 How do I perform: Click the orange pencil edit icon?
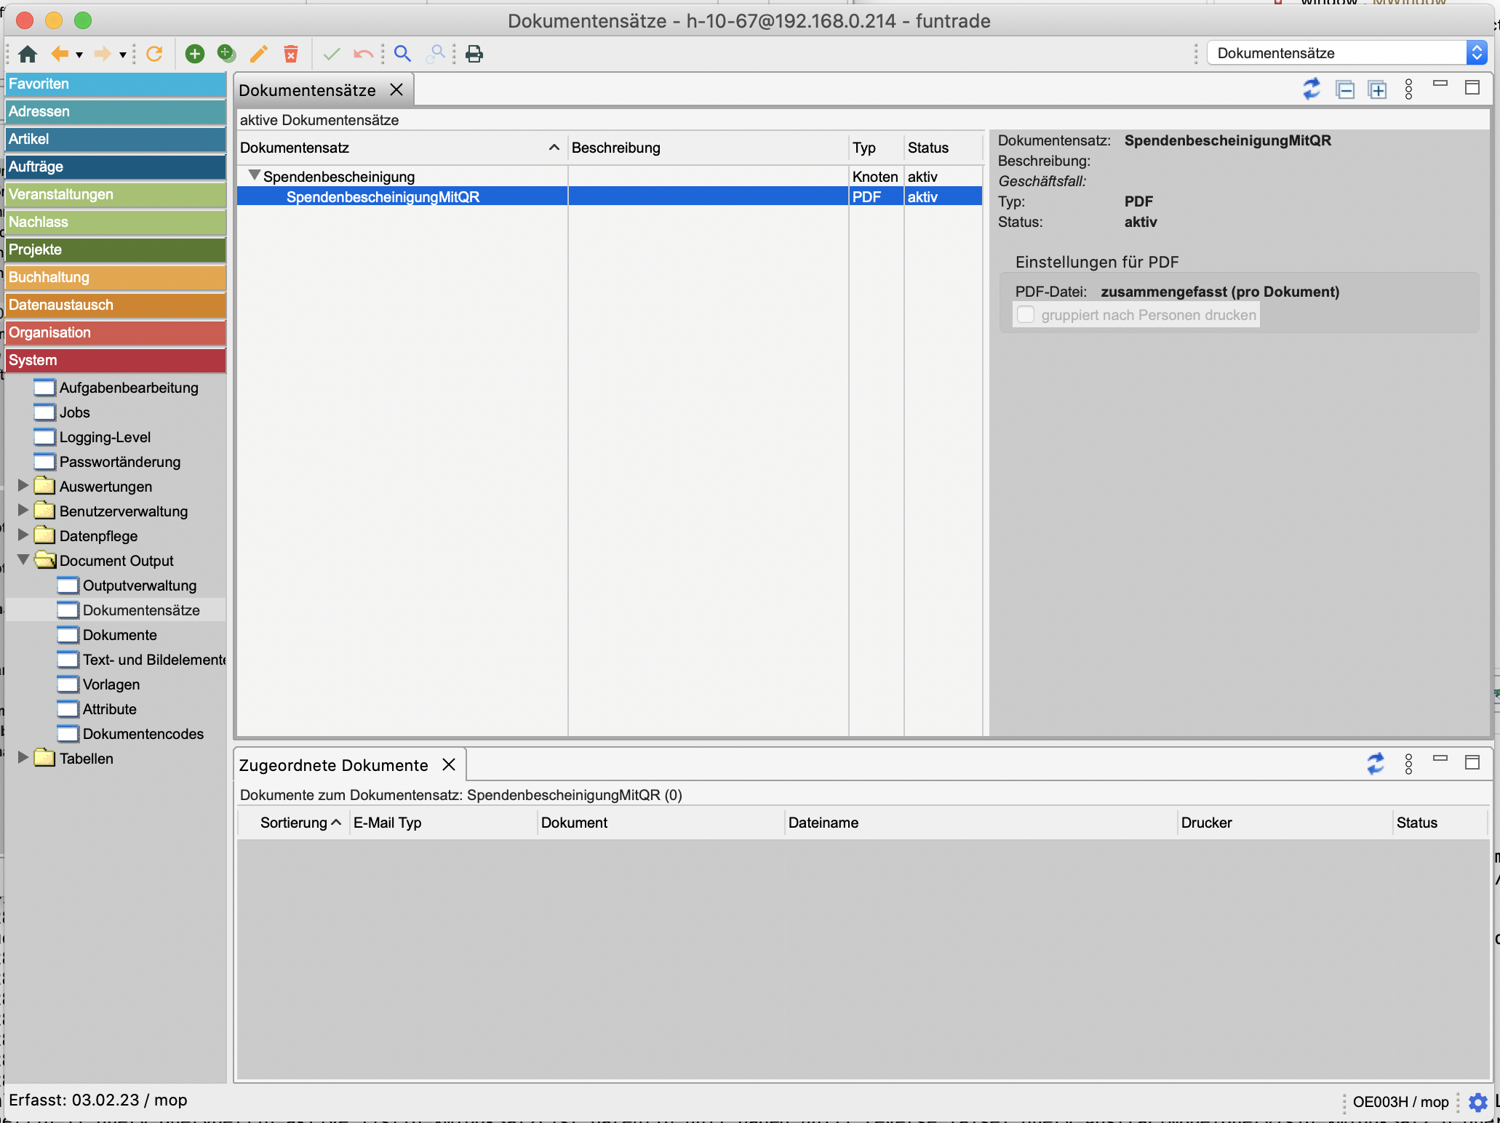click(259, 54)
